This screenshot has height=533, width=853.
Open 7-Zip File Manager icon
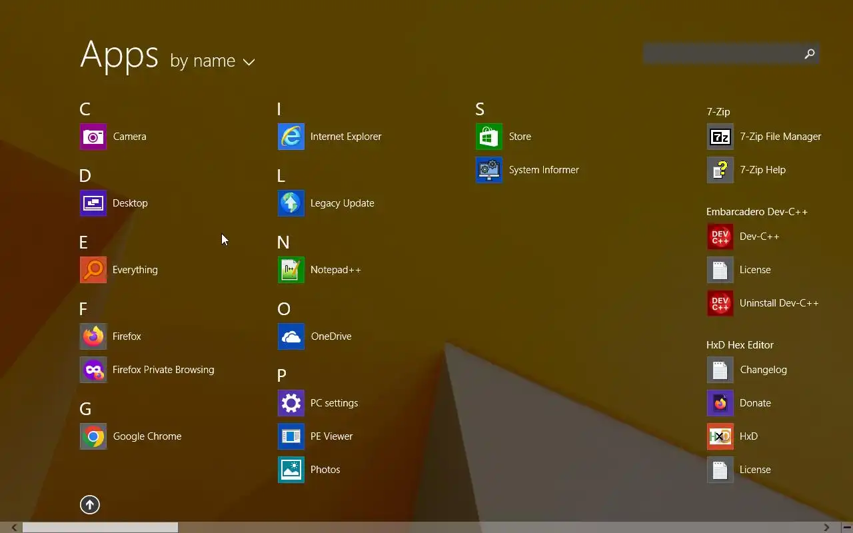(x=720, y=137)
